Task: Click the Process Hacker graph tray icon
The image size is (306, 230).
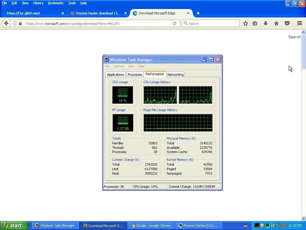Action: pyautogui.click(x=257, y=226)
